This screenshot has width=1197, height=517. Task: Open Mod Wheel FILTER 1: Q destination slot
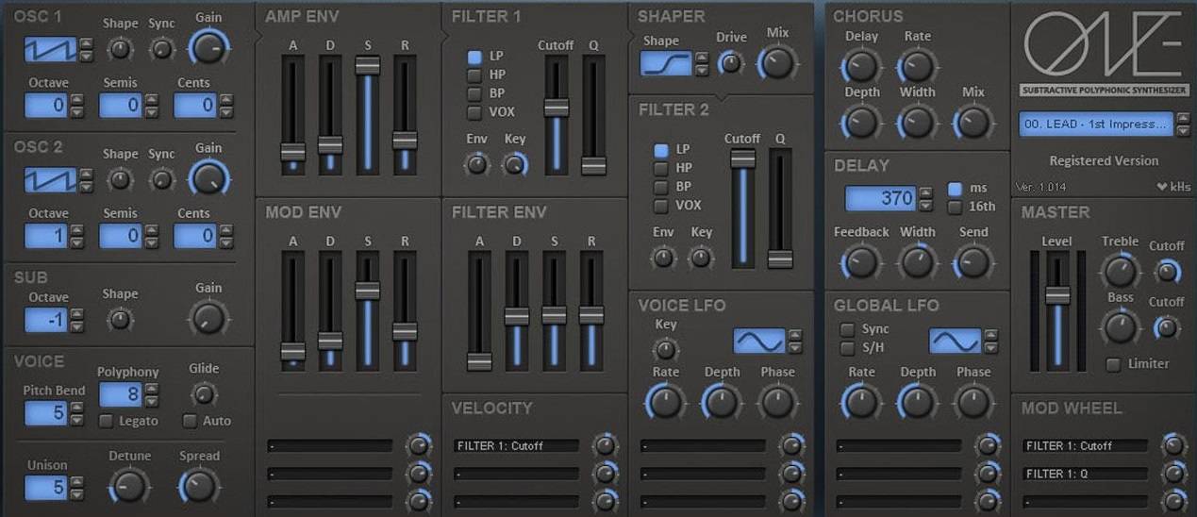(x=1085, y=474)
